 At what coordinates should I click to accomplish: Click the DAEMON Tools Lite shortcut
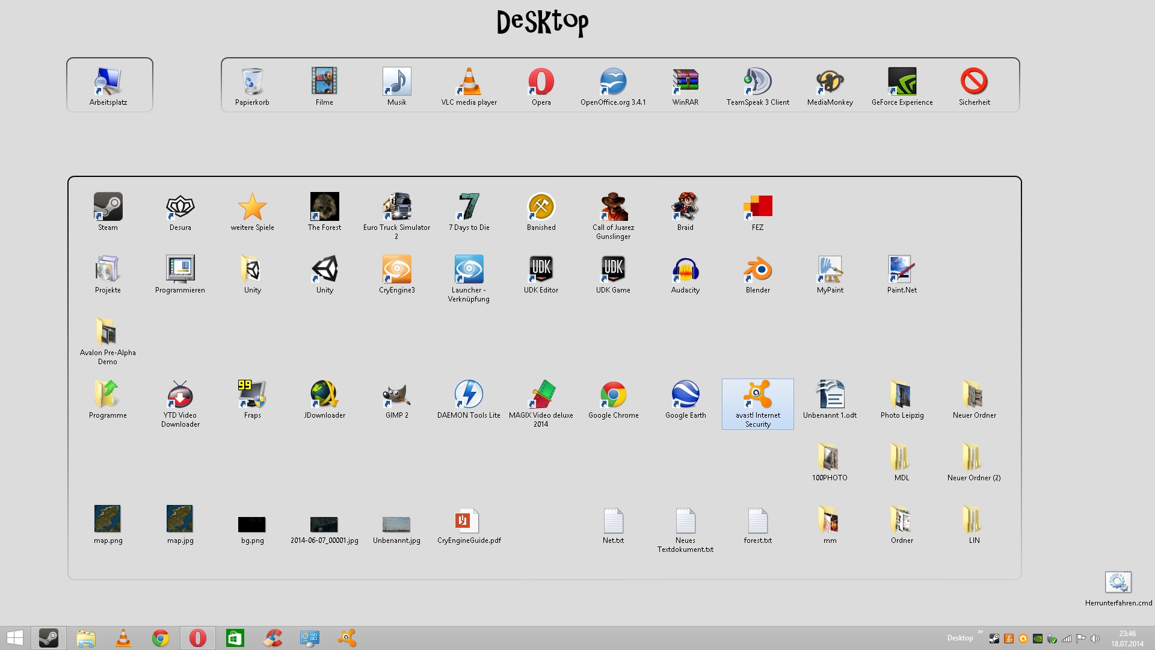[x=469, y=395]
